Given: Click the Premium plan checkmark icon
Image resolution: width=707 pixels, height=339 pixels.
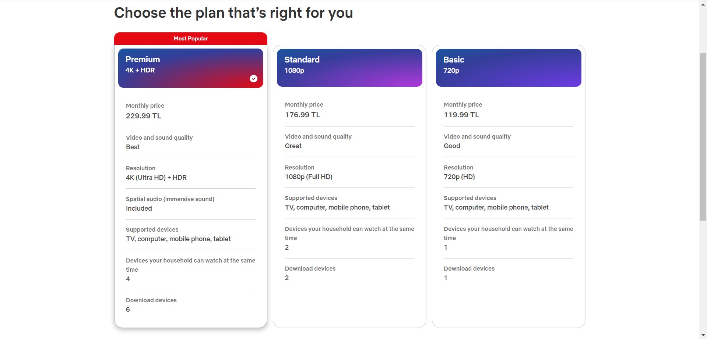Looking at the screenshot, I should tap(253, 79).
